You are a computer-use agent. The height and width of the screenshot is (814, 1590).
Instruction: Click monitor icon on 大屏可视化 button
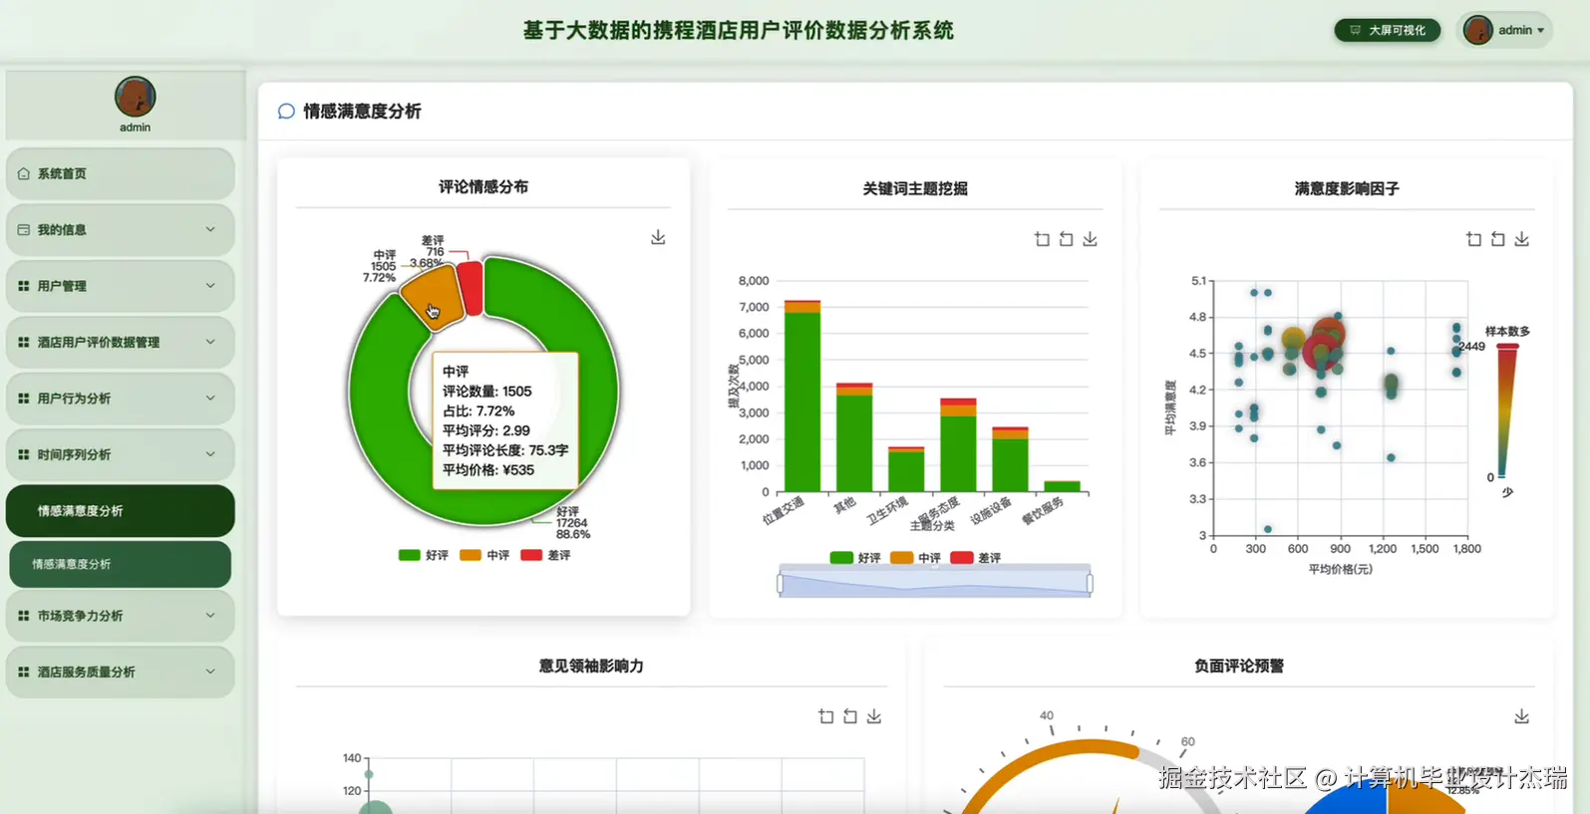point(1355,30)
